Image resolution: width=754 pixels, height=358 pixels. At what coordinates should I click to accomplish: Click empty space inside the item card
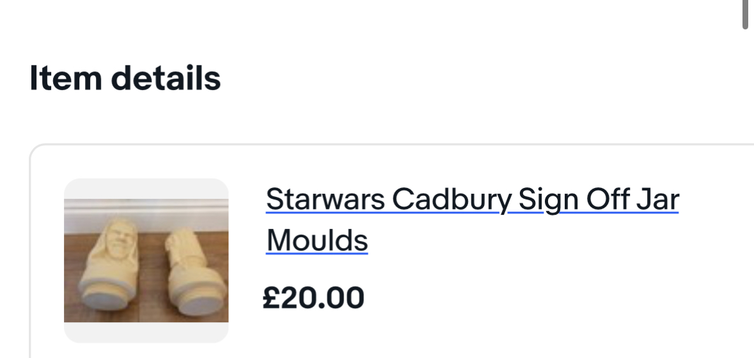pyautogui.click(x=544, y=300)
